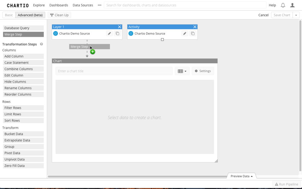302x189 pixels.
Task: Click the Clean Up button
Action: (59, 15)
